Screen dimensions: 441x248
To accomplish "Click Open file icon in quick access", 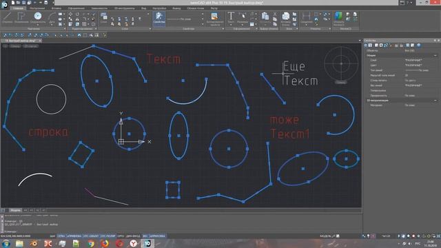I will coord(19,3).
